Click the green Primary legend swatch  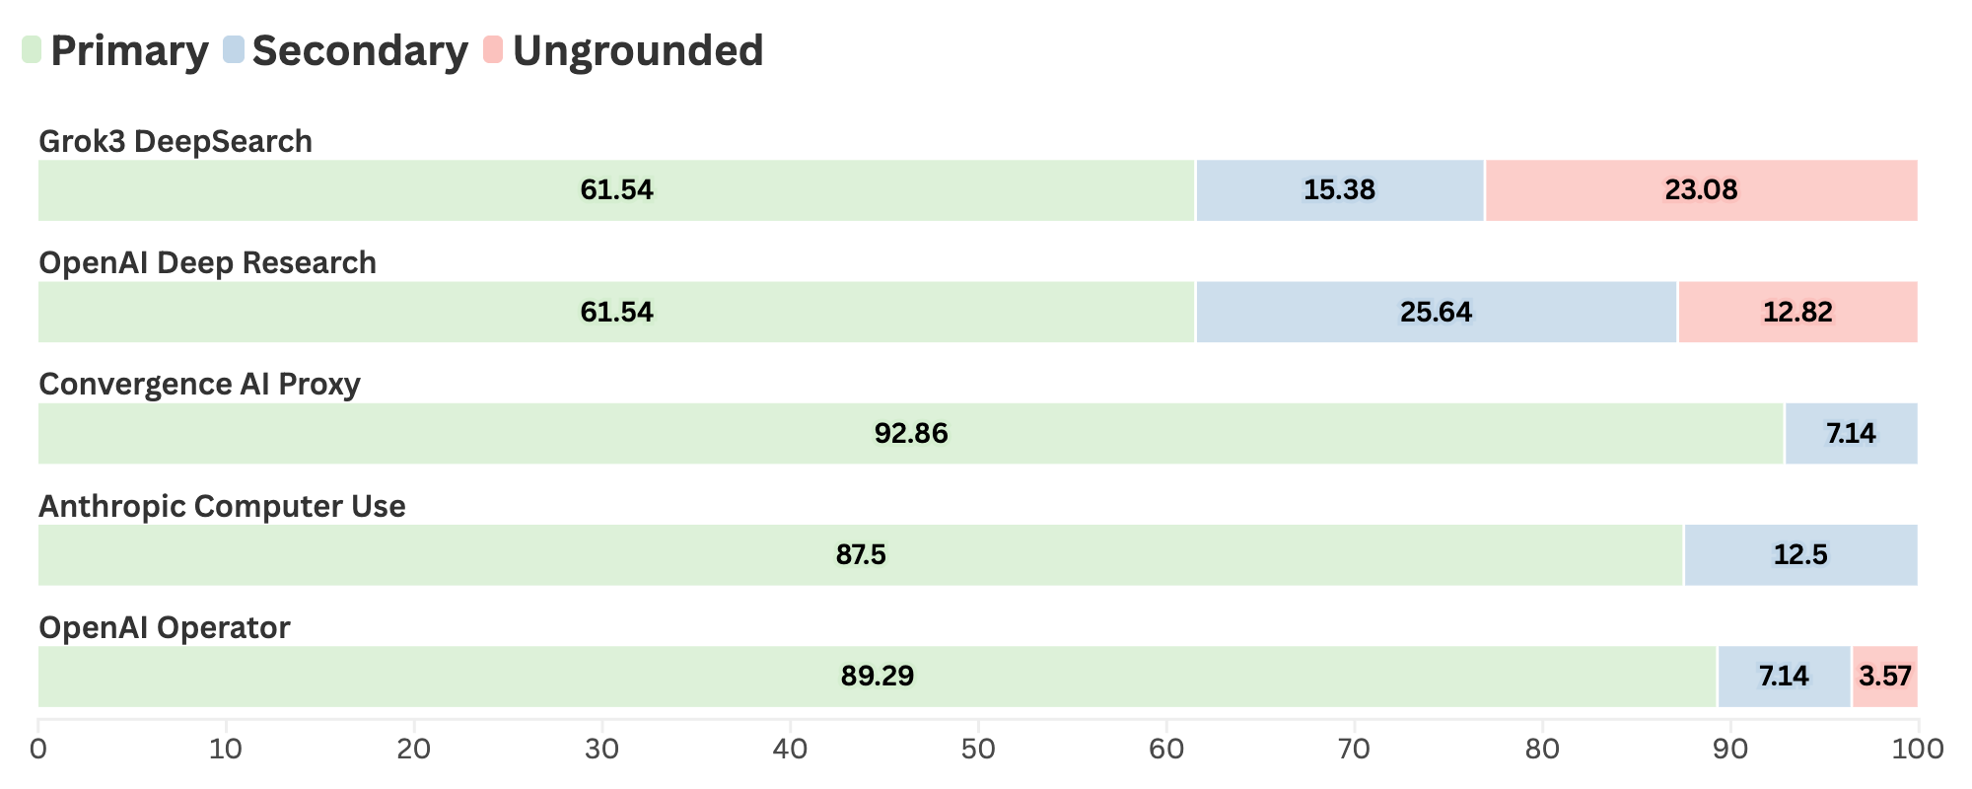pyautogui.click(x=32, y=50)
